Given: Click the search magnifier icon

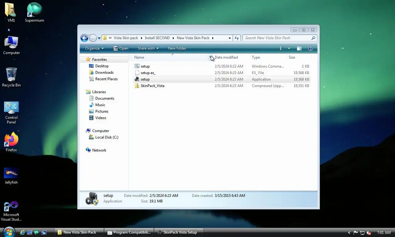Looking at the screenshot, I should pos(313,38).
